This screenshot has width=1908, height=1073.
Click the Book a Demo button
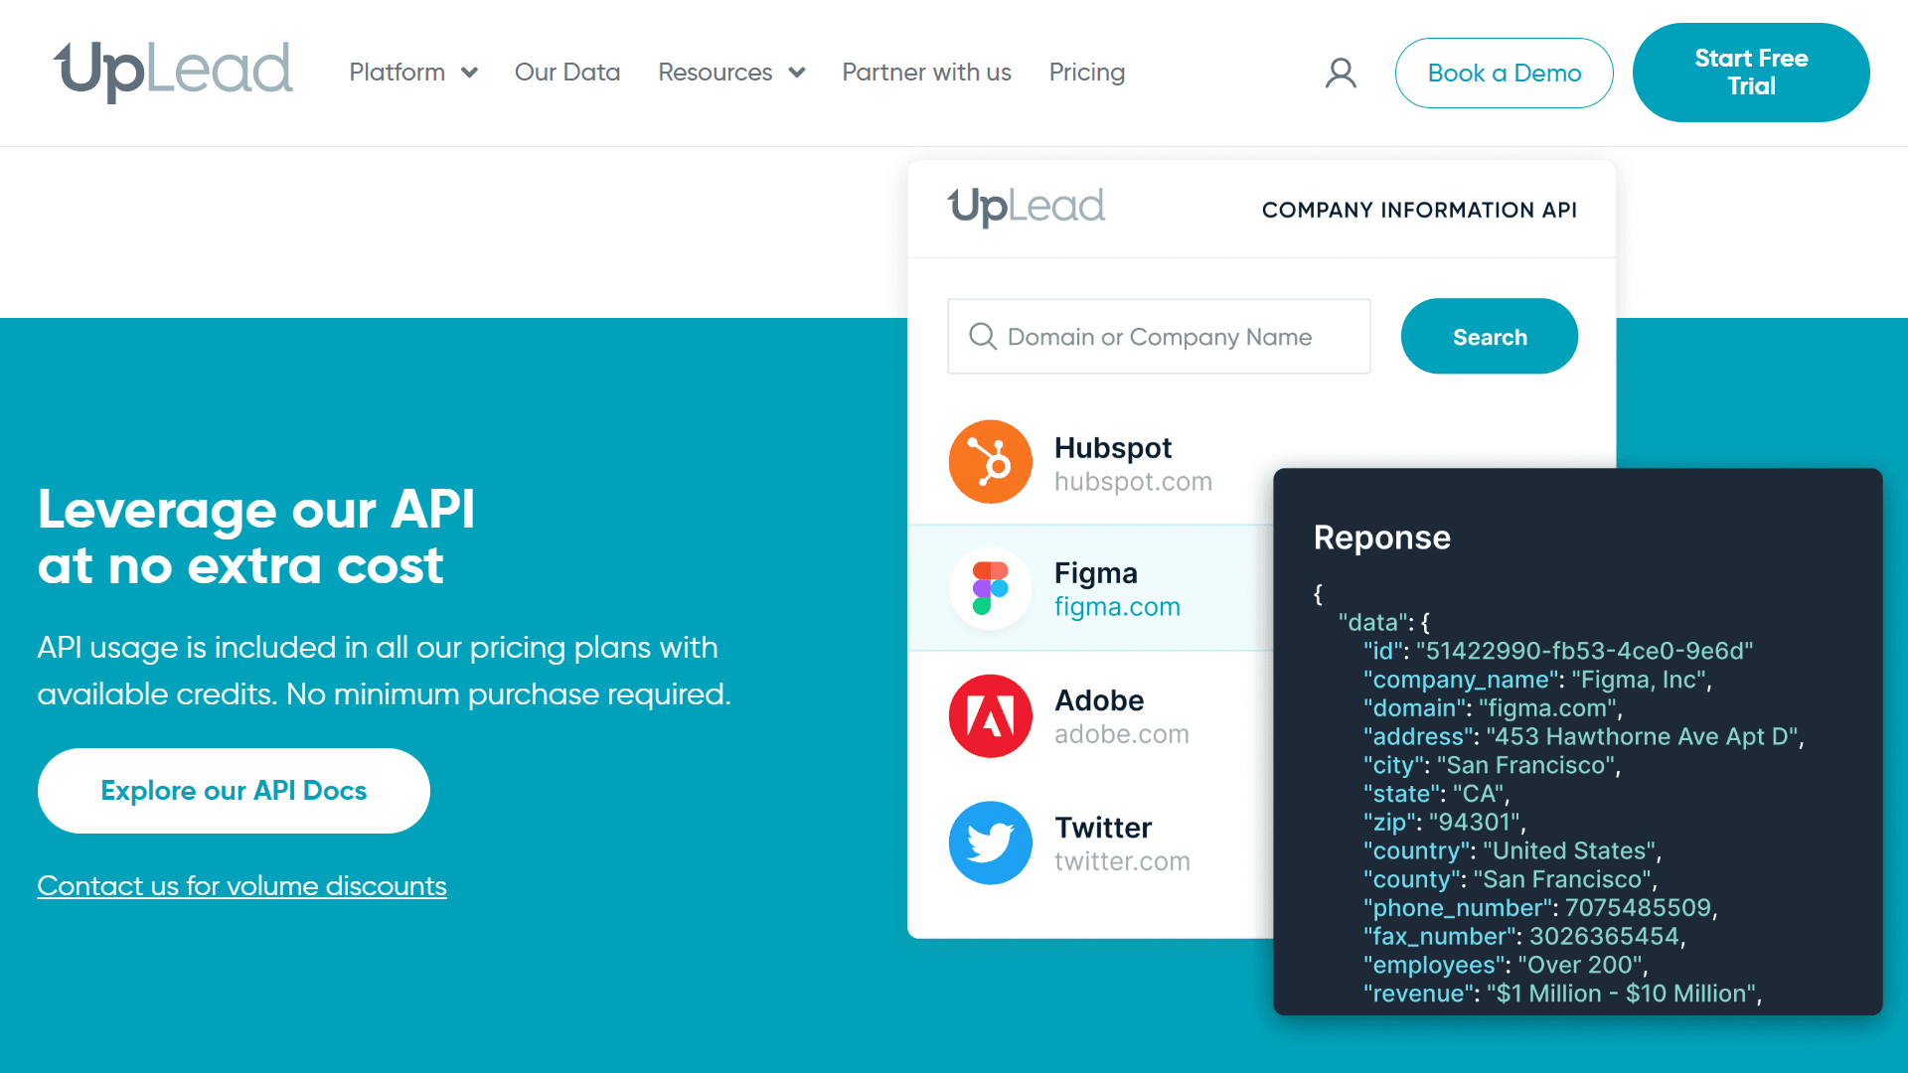click(1504, 73)
